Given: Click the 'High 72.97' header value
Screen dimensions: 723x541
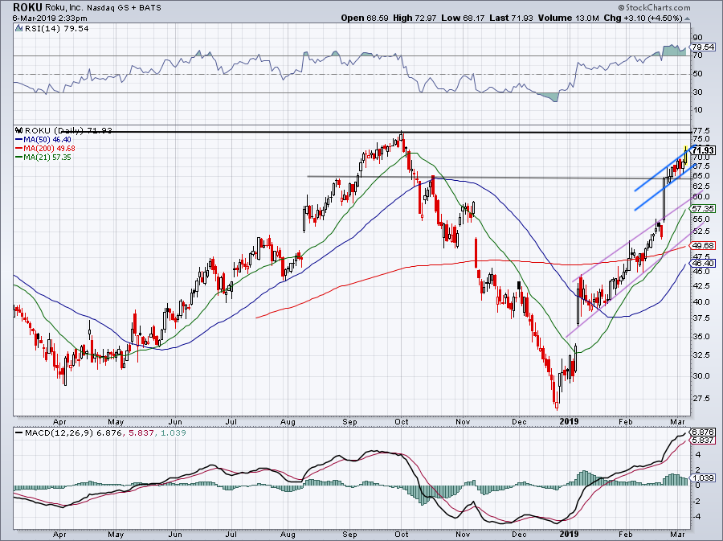Looking at the screenshot, I should [415, 18].
